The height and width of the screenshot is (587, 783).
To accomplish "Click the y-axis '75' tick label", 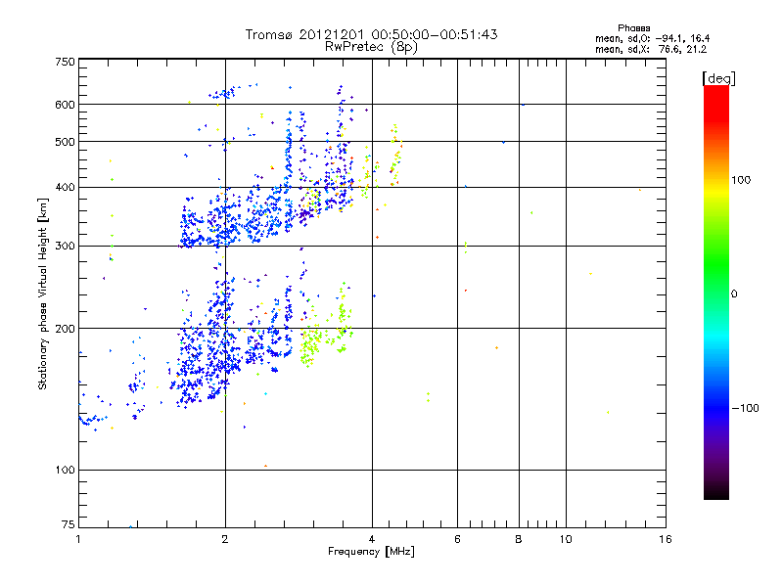I will point(69,524).
